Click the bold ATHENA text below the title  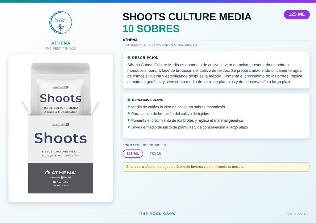pyautogui.click(x=130, y=40)
